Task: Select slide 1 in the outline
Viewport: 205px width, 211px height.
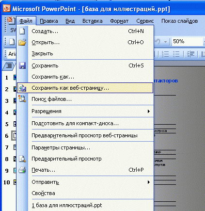Action: pyautogui.click(x=15, y=78)
